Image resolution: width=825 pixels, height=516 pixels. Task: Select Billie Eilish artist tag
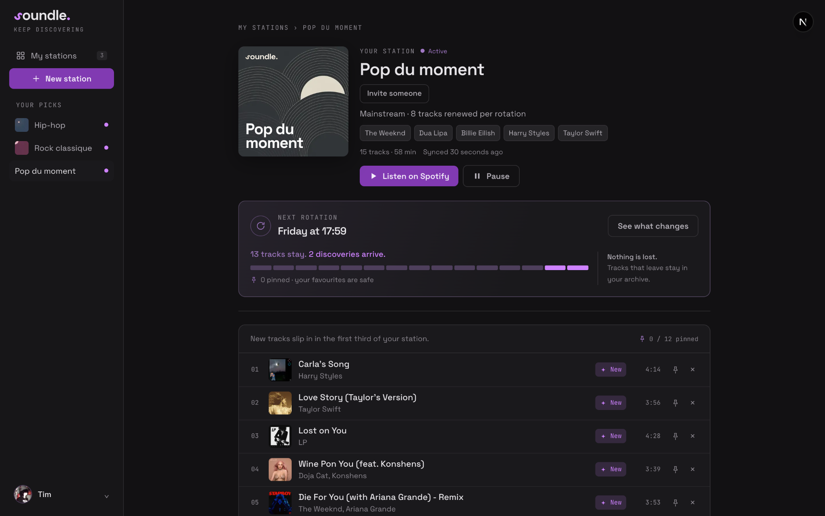(478, 133)
